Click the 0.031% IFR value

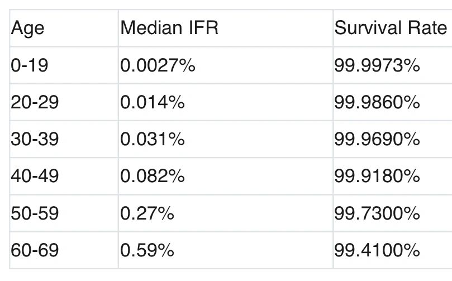[x=152, y=139]
